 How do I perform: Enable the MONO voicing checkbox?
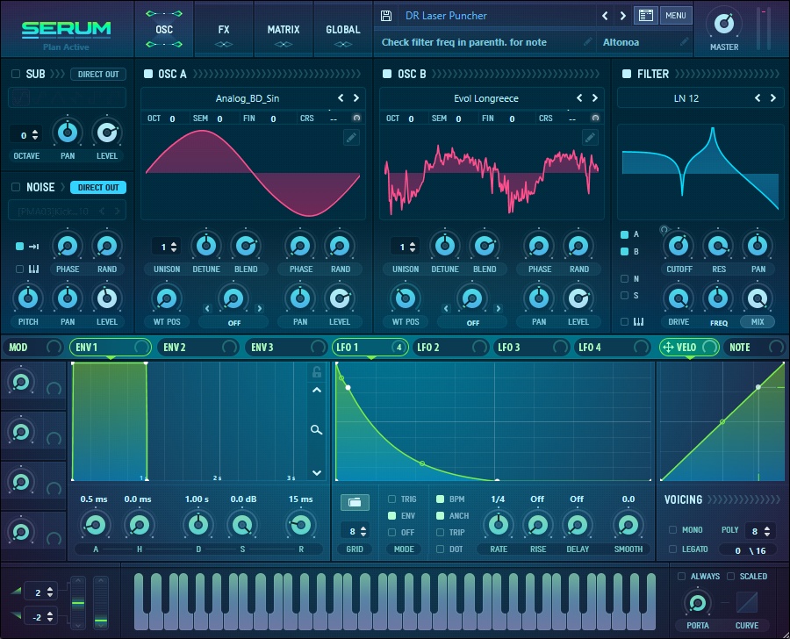(x=672, y=529)
